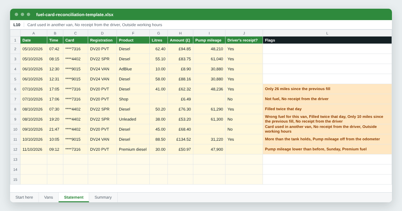Select the 55.10 litres cell

(158, 59)
